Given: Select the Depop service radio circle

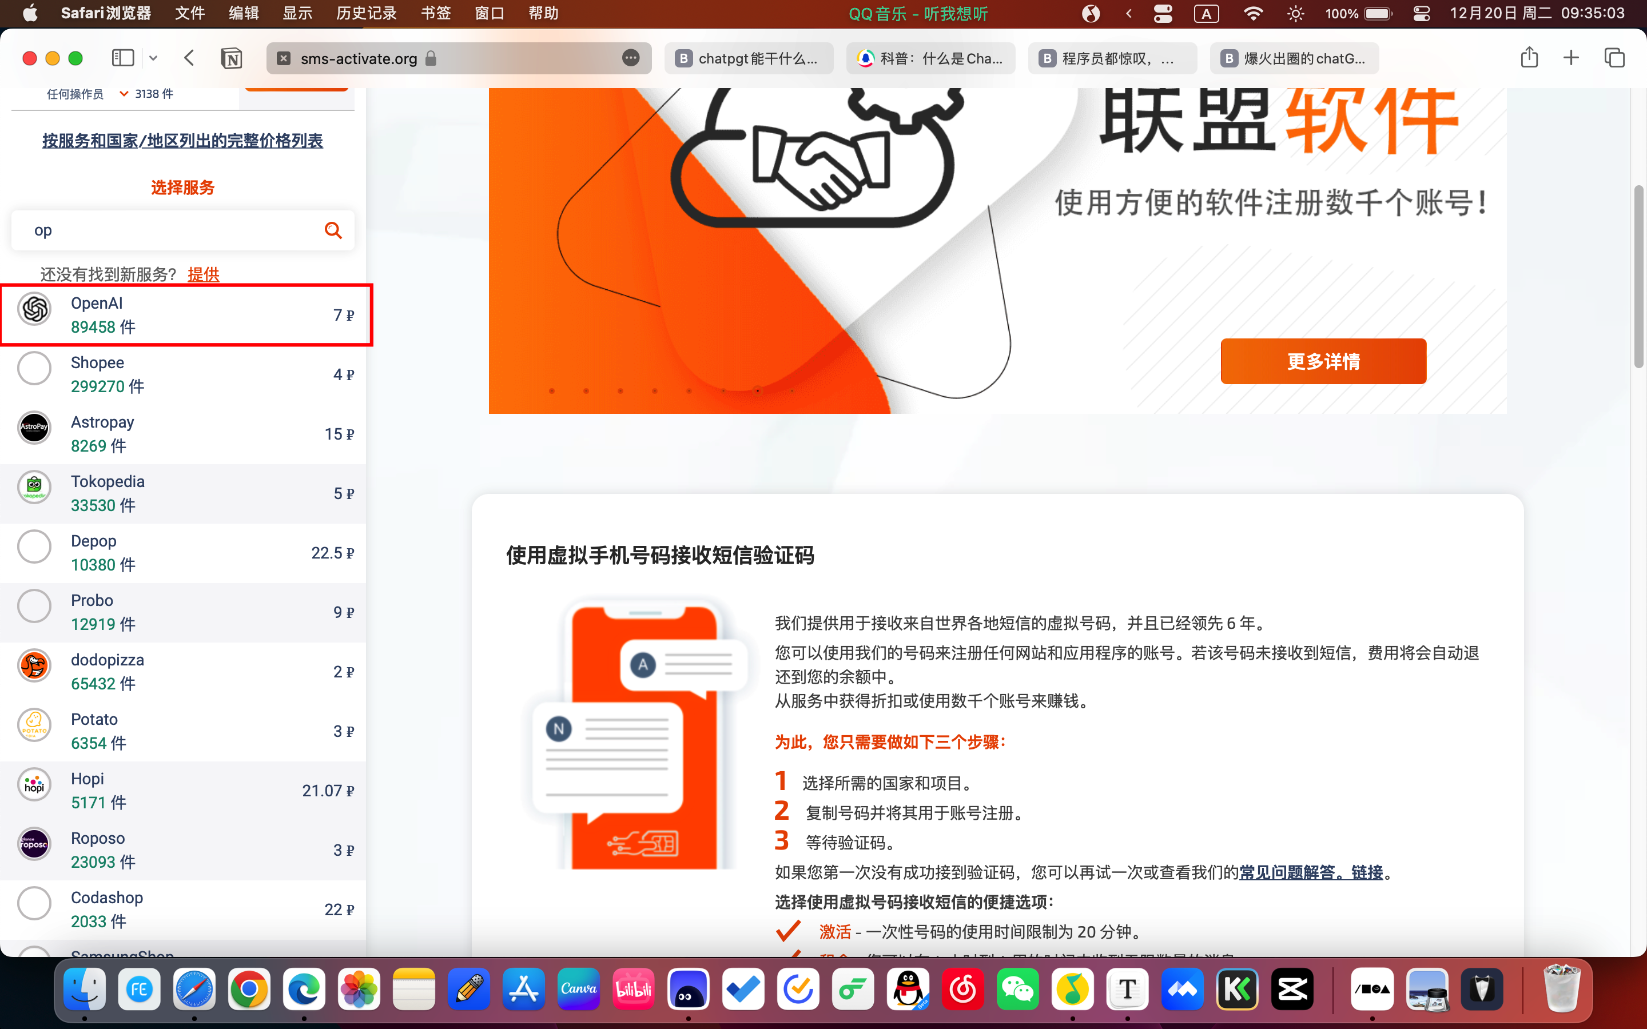Looking at the screenshot, I should tap(35, 547).
